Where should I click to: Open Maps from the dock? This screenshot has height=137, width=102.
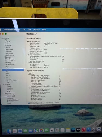click(x=36, y=130)
